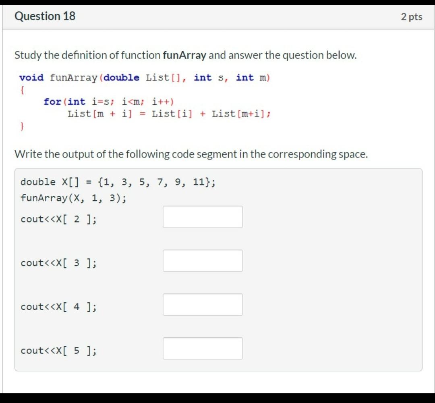Click the answer field for cout<<X[ 4 ]
The width and height of the screenshot is (435, 403).
[x=203, y=305]
